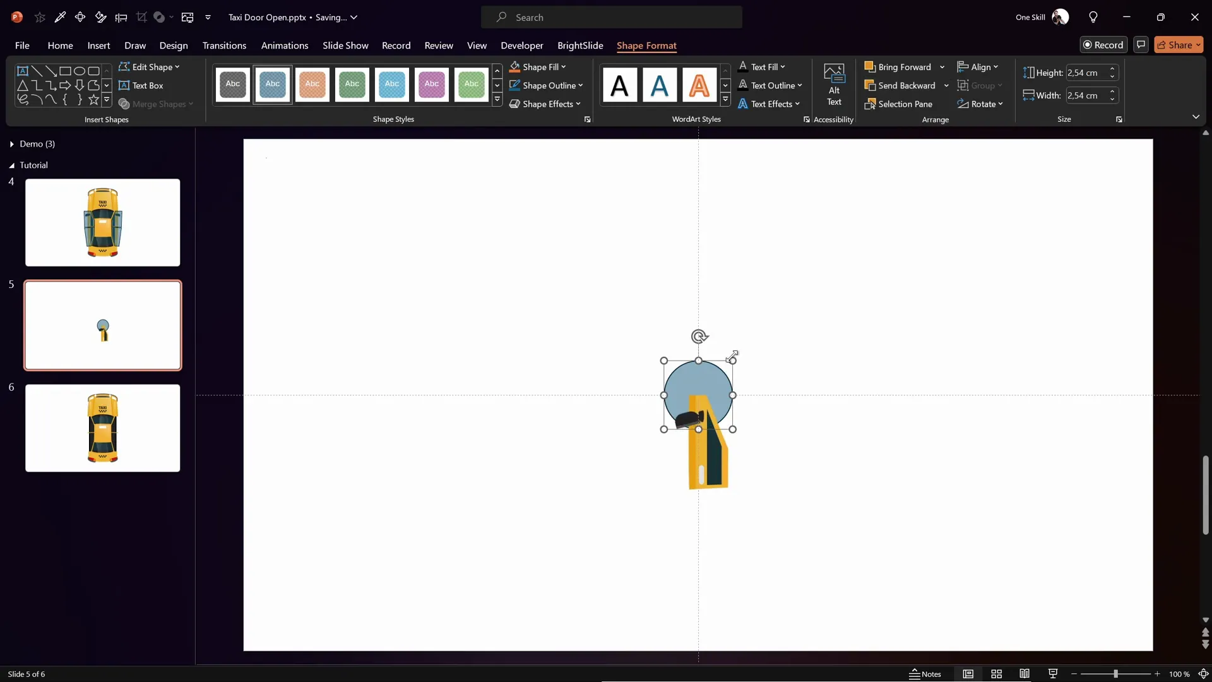Click the Record toggle button
Screen dimensions: 1212x682
[1104, 45]
